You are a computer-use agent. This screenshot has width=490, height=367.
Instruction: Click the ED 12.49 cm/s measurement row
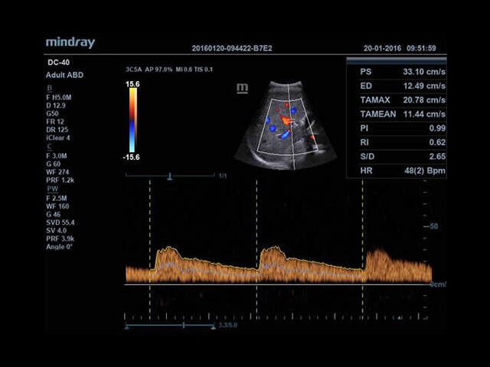coord(396,86)
